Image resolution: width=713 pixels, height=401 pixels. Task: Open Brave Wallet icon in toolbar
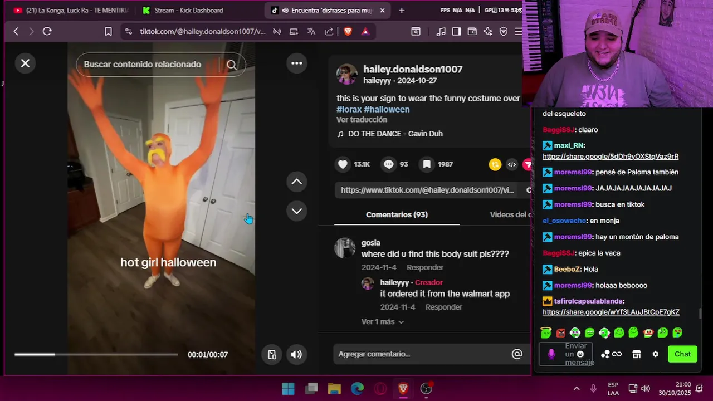click(472, 32)
